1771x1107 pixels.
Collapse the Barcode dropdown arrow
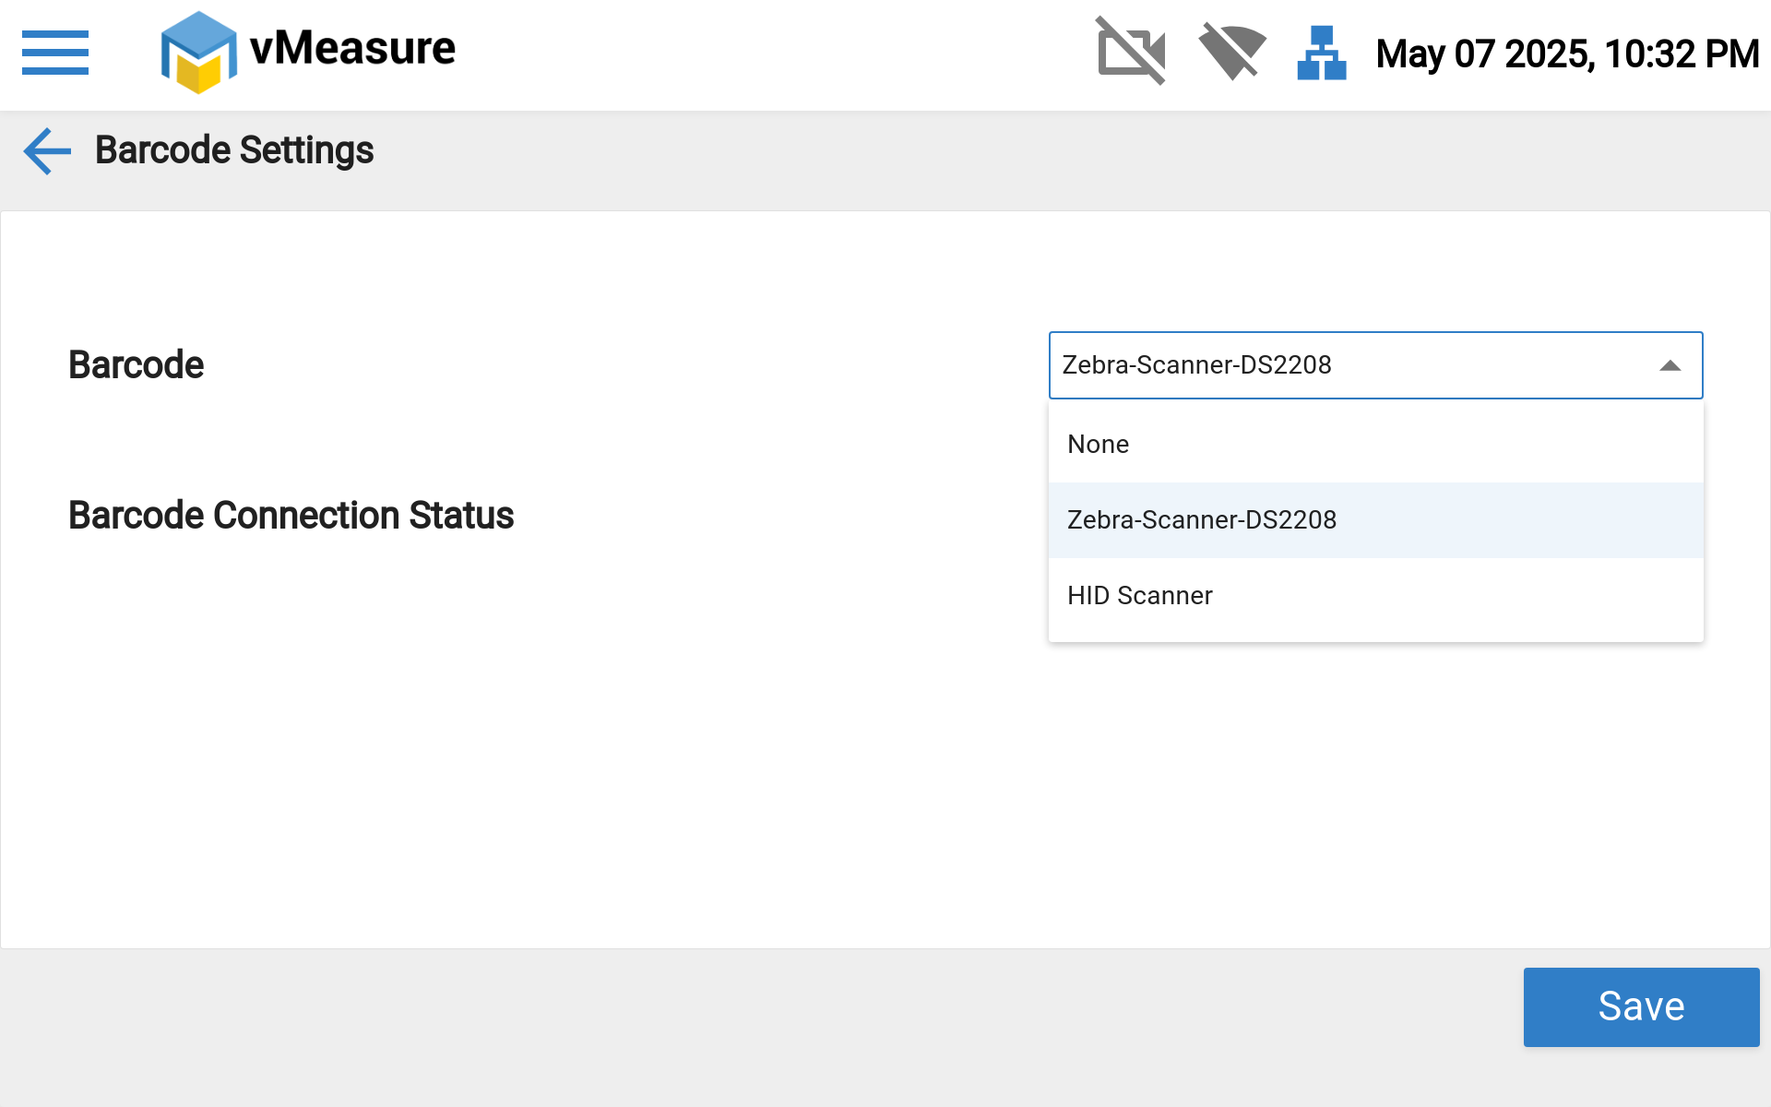[1670, 366]
